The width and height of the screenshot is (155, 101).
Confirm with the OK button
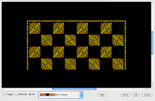[136, 95]
